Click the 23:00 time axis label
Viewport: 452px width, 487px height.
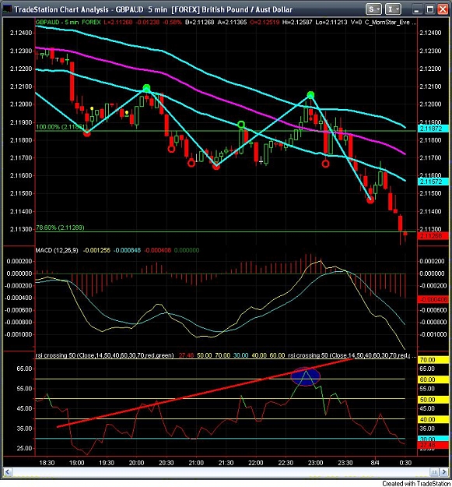tap(316, 463)
